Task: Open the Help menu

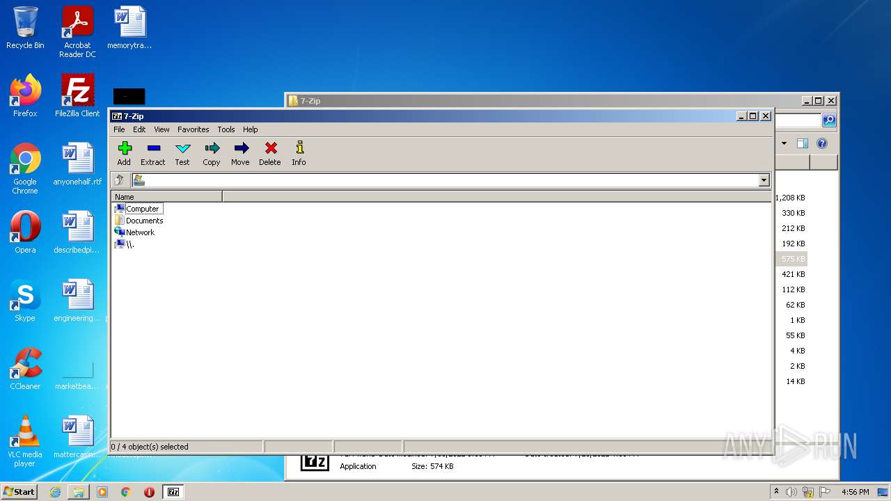Action: tap(250, 129)
